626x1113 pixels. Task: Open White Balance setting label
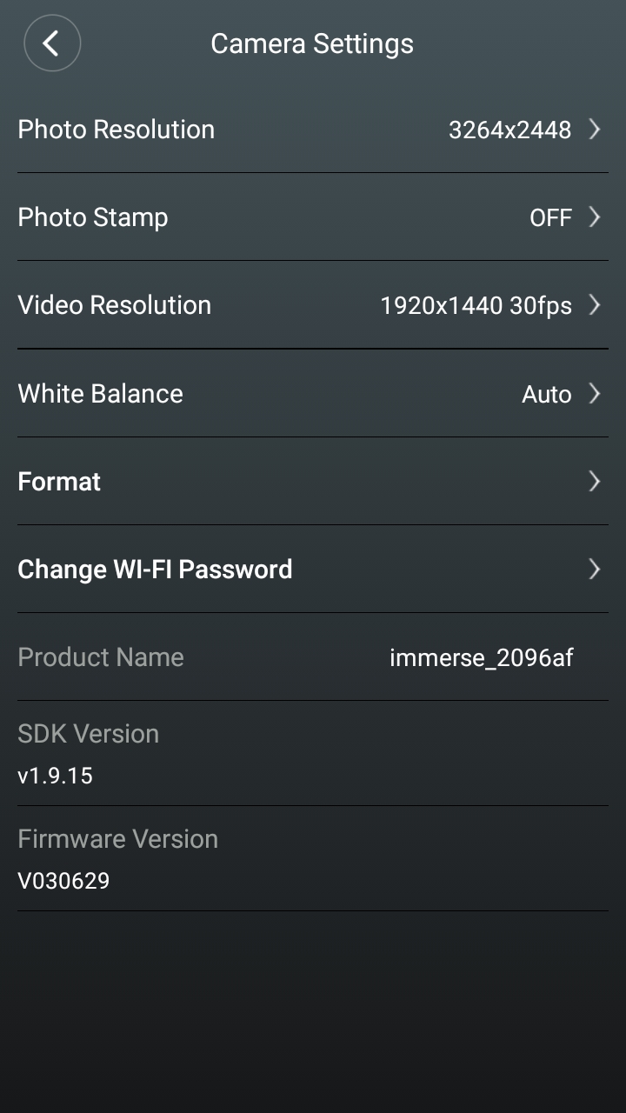[x=101, y=394]
